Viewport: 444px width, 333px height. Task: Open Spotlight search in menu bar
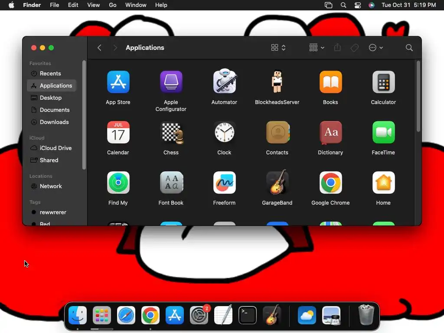[343, 5]
